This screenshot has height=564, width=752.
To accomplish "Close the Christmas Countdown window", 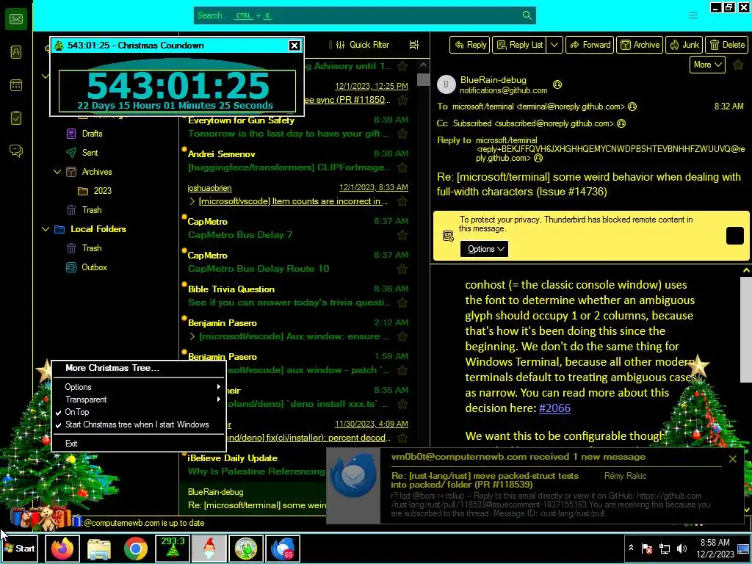I will [x=294, y=46].
